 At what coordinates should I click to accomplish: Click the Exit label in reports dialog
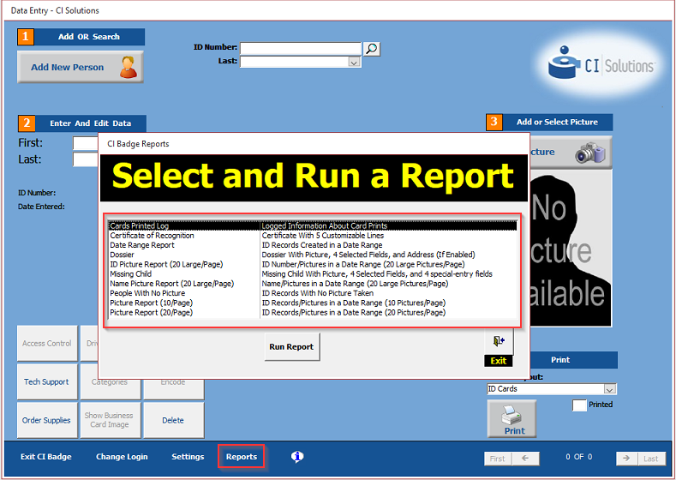coord(499,361)
